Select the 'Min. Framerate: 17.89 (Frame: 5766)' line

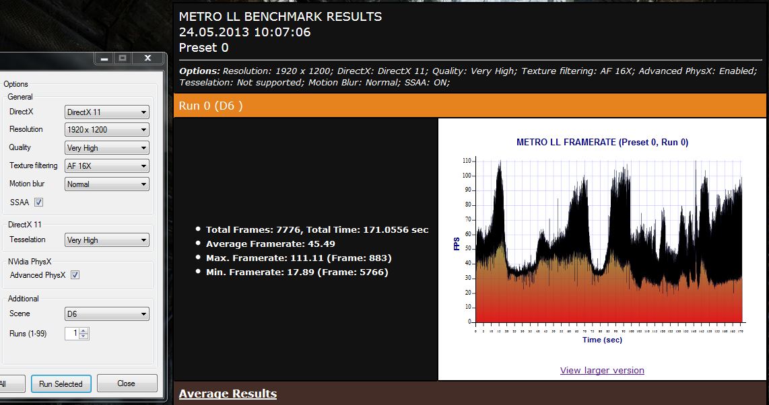point(297,272)
